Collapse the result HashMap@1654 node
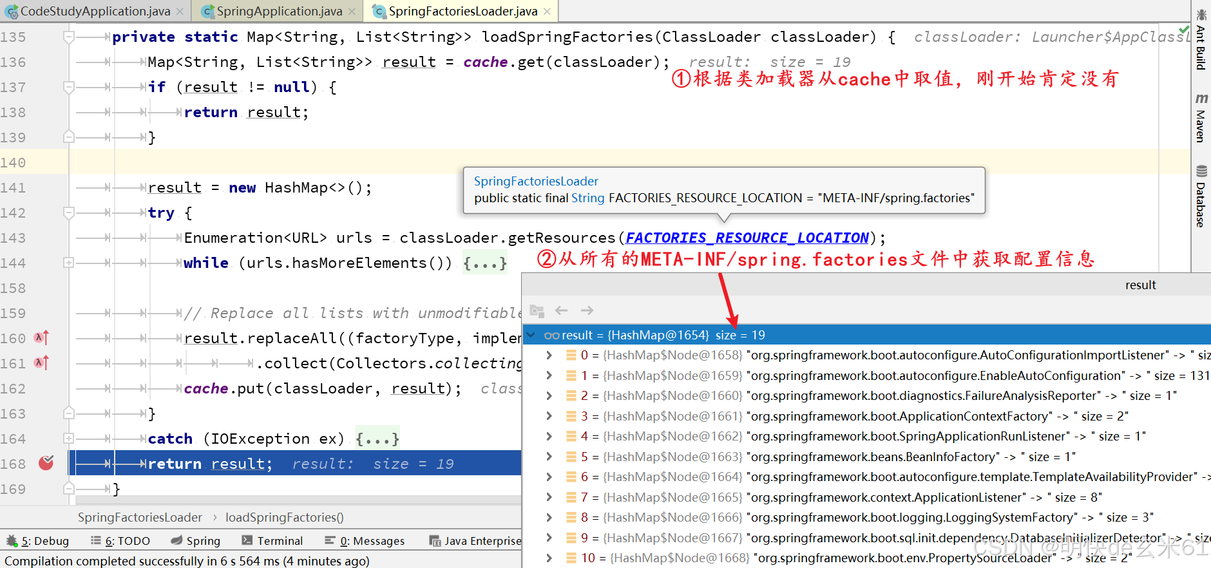Screen dimensions: 1211x568 click(531, 335)
